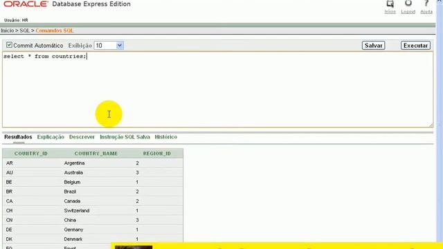
Task: Click the Executar button
Action: (x=415, y=46)
